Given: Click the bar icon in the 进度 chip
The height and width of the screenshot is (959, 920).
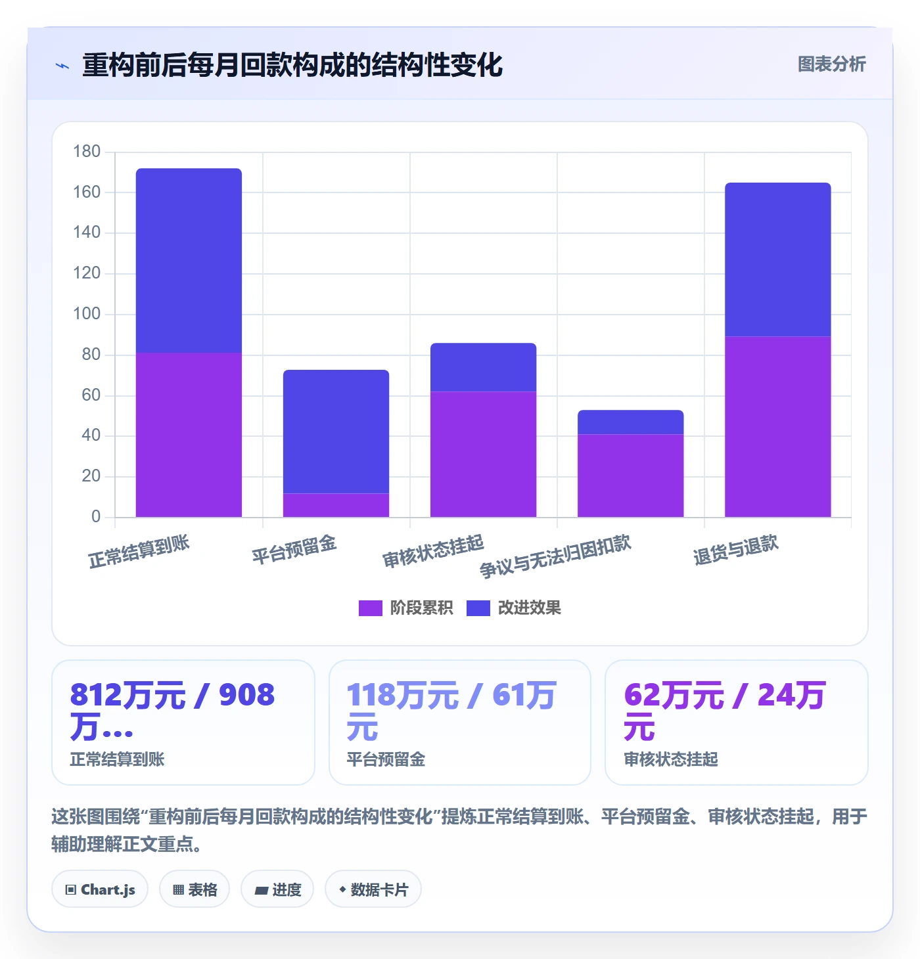Looking at the screenshot, I should [262, 891].
